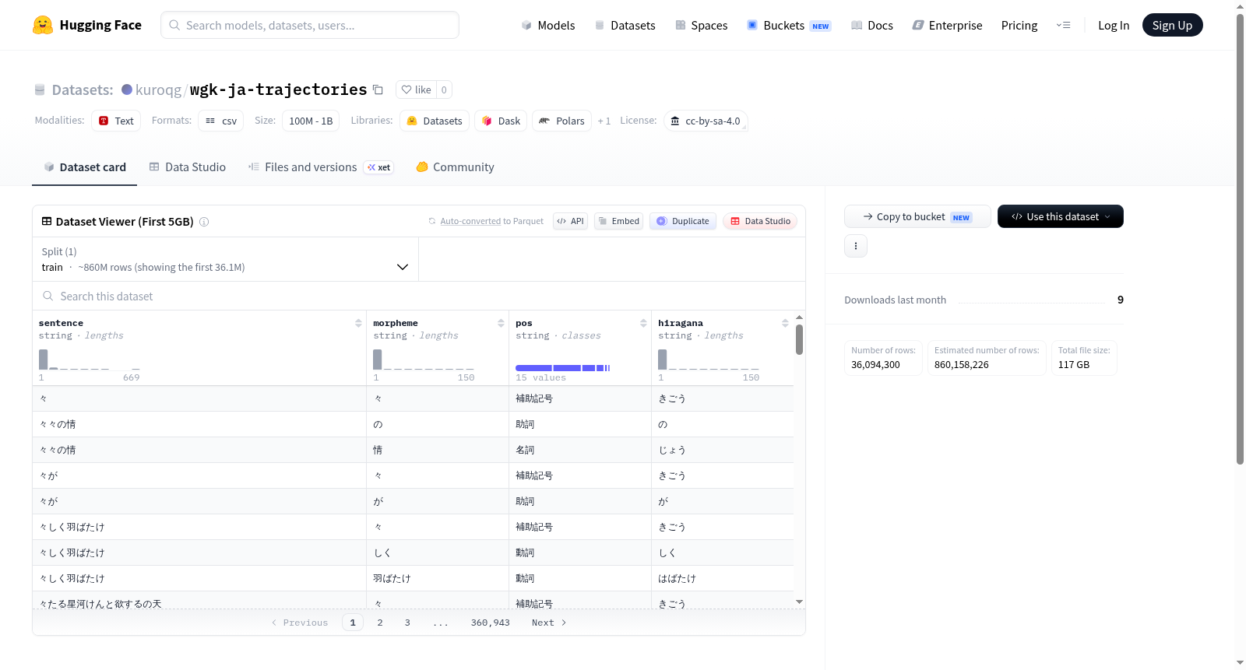Choose the Datasets library tag
The image size is (1246, 670).
click(435, 121)
